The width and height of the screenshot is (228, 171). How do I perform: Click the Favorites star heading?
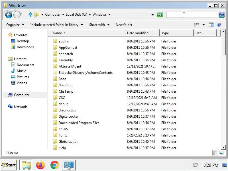pos(21,35)
